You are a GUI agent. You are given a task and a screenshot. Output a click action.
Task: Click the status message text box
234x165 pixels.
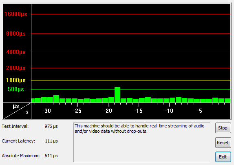coord(141,142)
